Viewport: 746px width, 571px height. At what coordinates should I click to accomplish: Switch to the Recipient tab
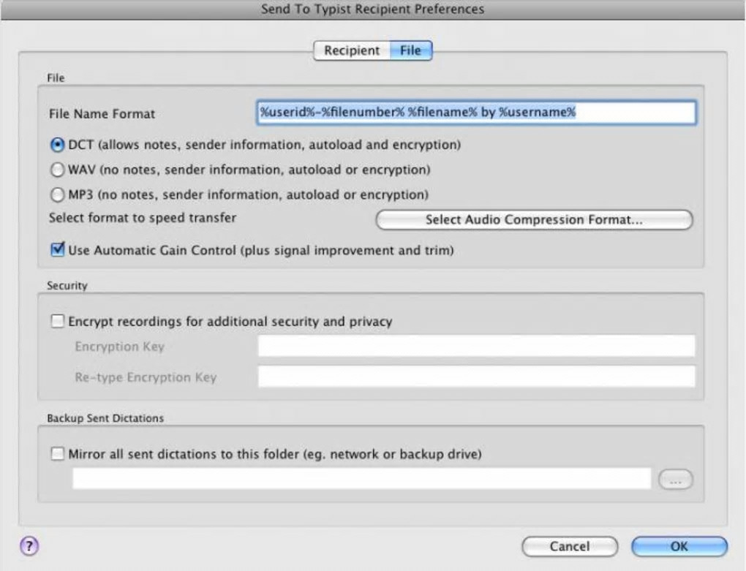(x=352, y=50)
